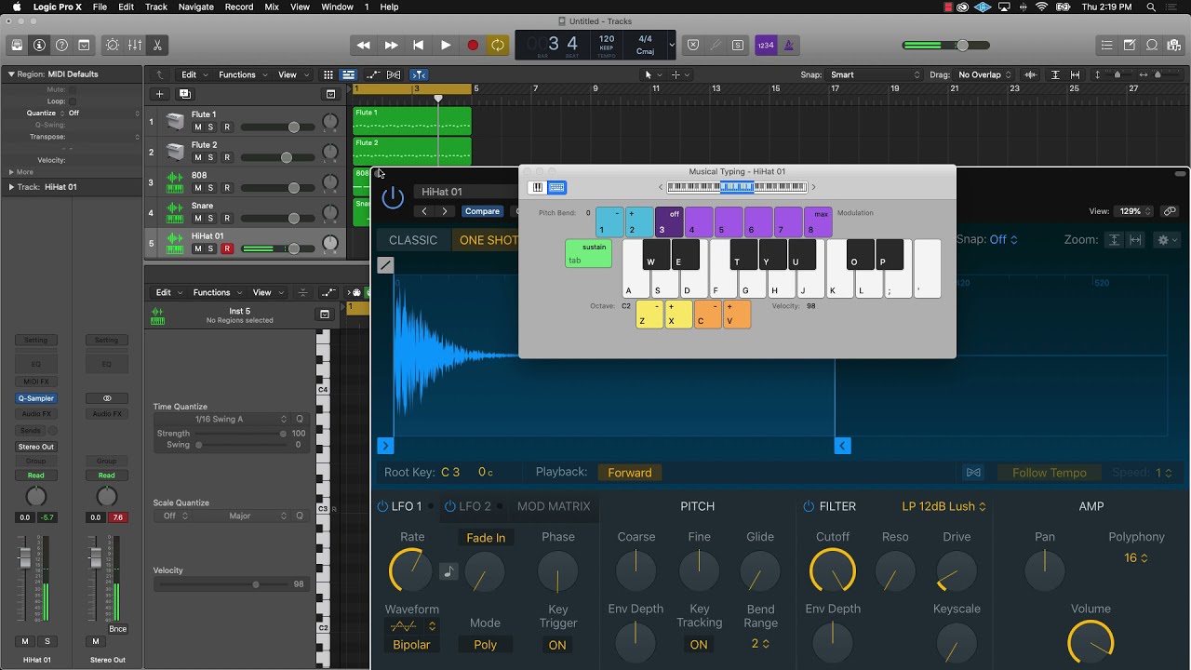
Task: Expand the More disclosure triangle
Action: (x=12, y=171)
